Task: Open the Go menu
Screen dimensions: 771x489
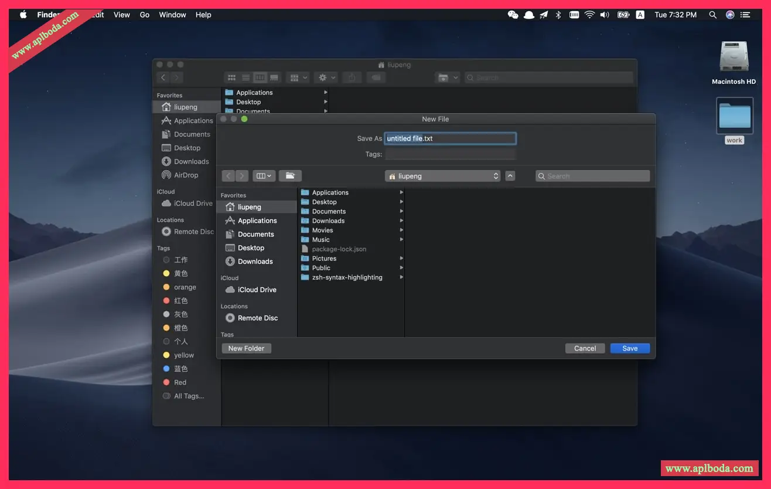Action: 145,15
